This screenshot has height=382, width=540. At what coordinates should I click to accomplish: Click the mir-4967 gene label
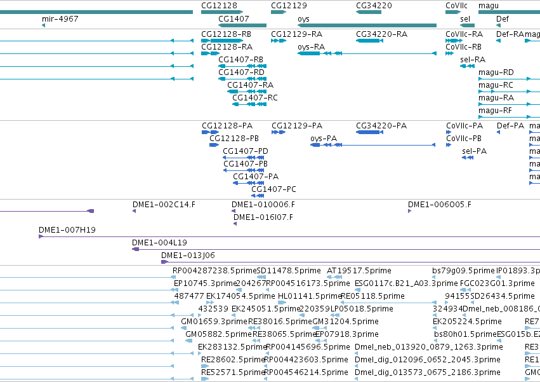[60, 18]
